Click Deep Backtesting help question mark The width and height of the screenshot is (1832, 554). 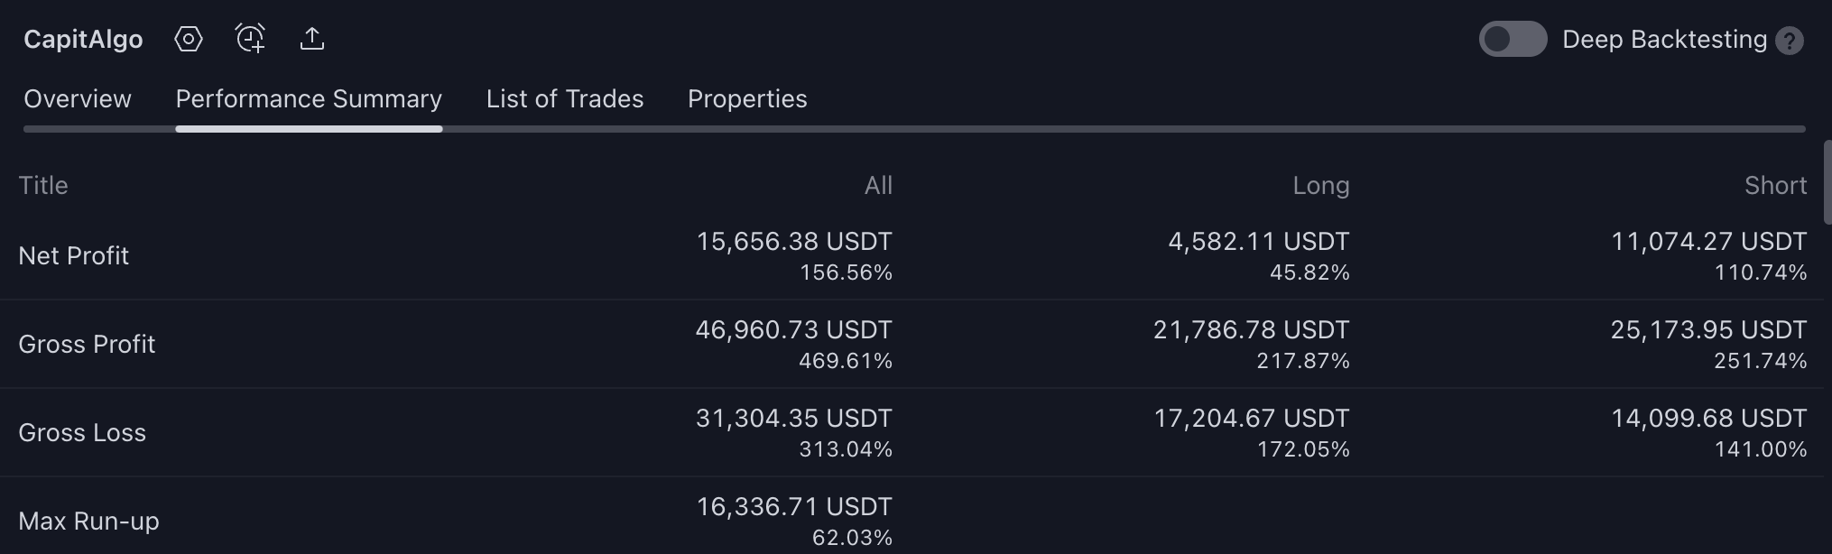pyautogui.click(x=1790, y=41)
